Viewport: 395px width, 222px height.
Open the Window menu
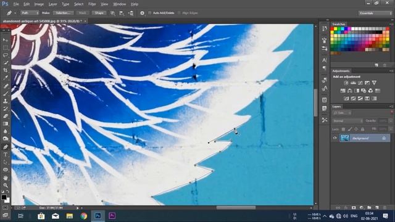tap(119, 4)
